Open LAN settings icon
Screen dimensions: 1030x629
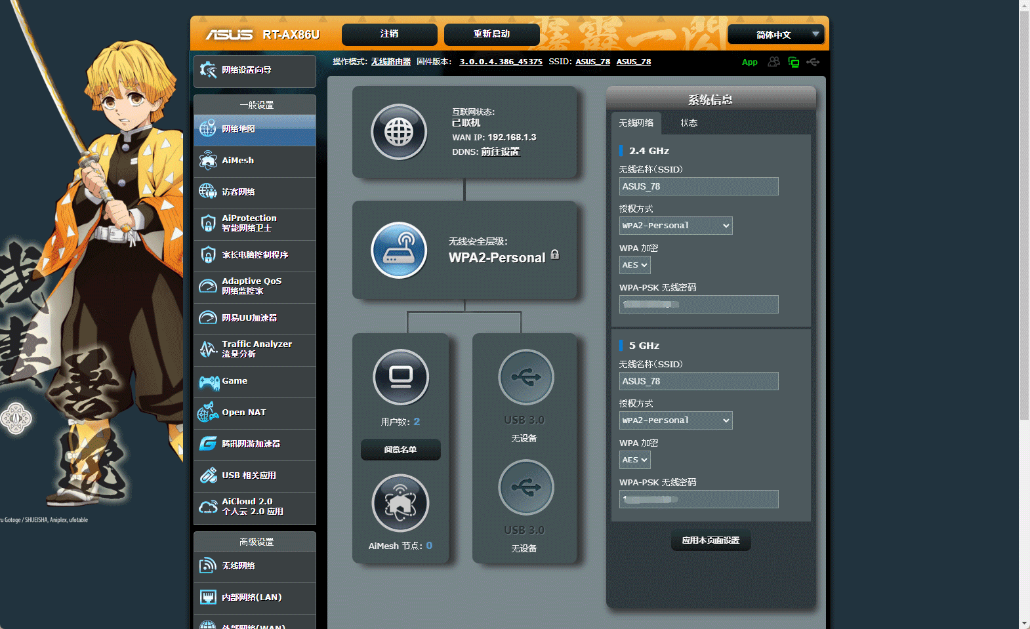[208, 597]
